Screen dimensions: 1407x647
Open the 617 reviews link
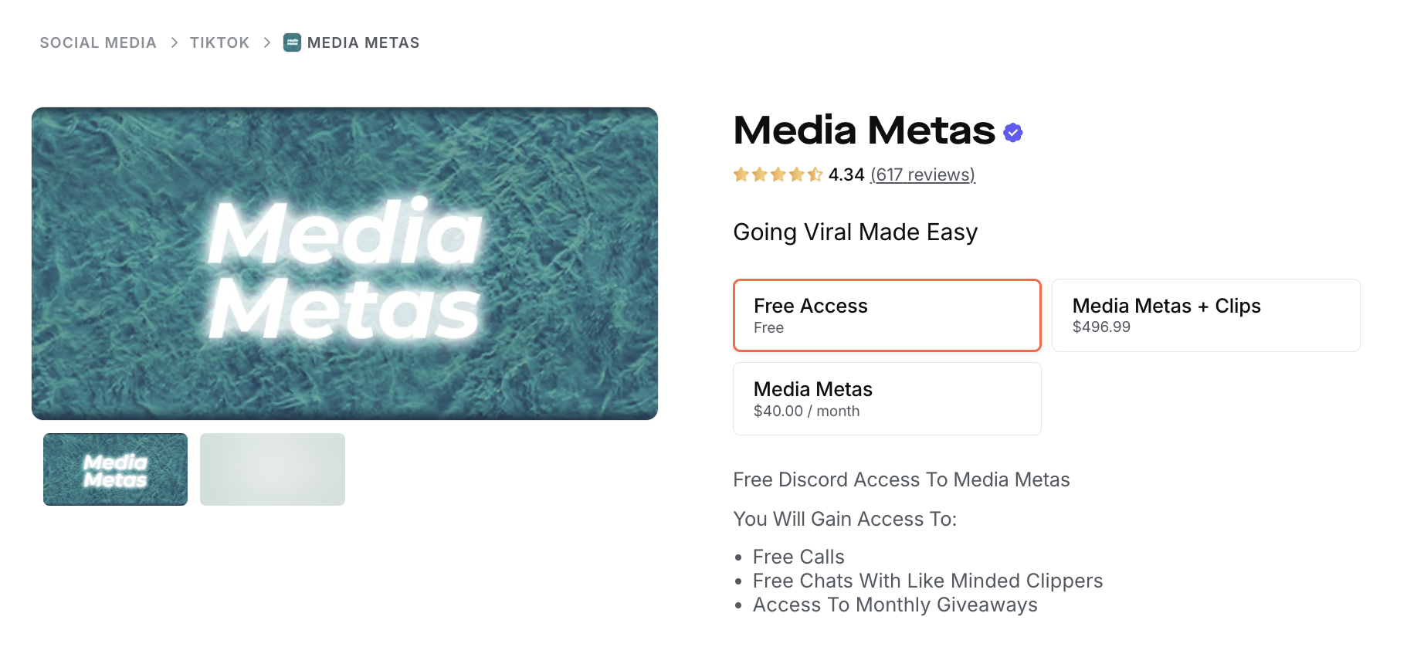click(x=923, y=174)
